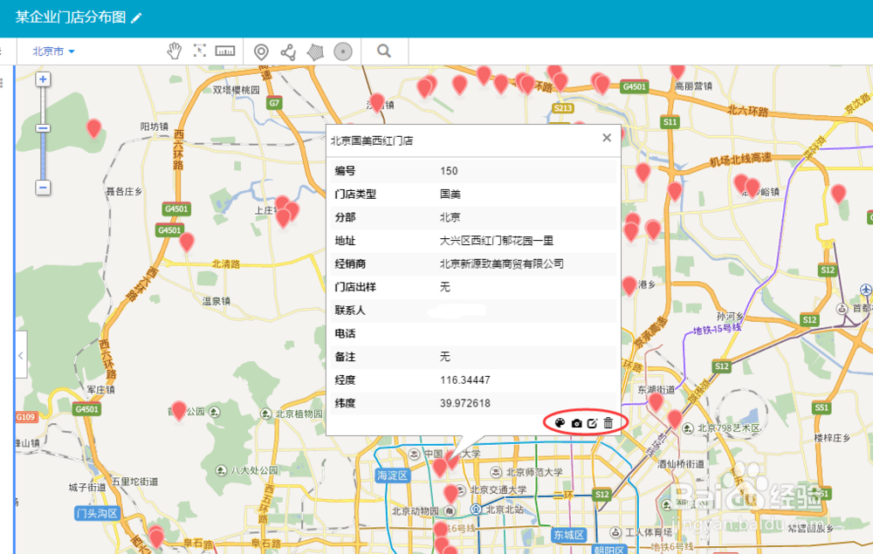The image size is (873, 554).
Task: Click the marker beside 港乡 label
Action: [x=629, y=285]
